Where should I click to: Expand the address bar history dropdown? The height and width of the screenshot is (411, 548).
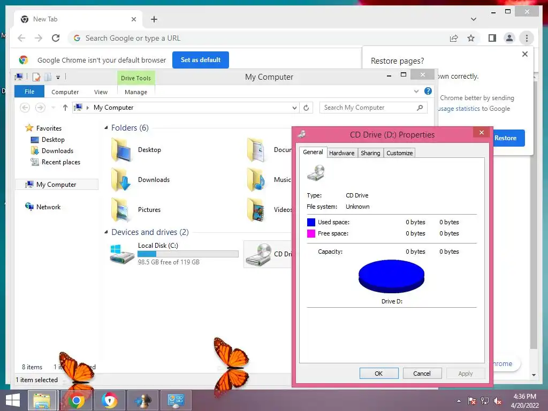295,108
